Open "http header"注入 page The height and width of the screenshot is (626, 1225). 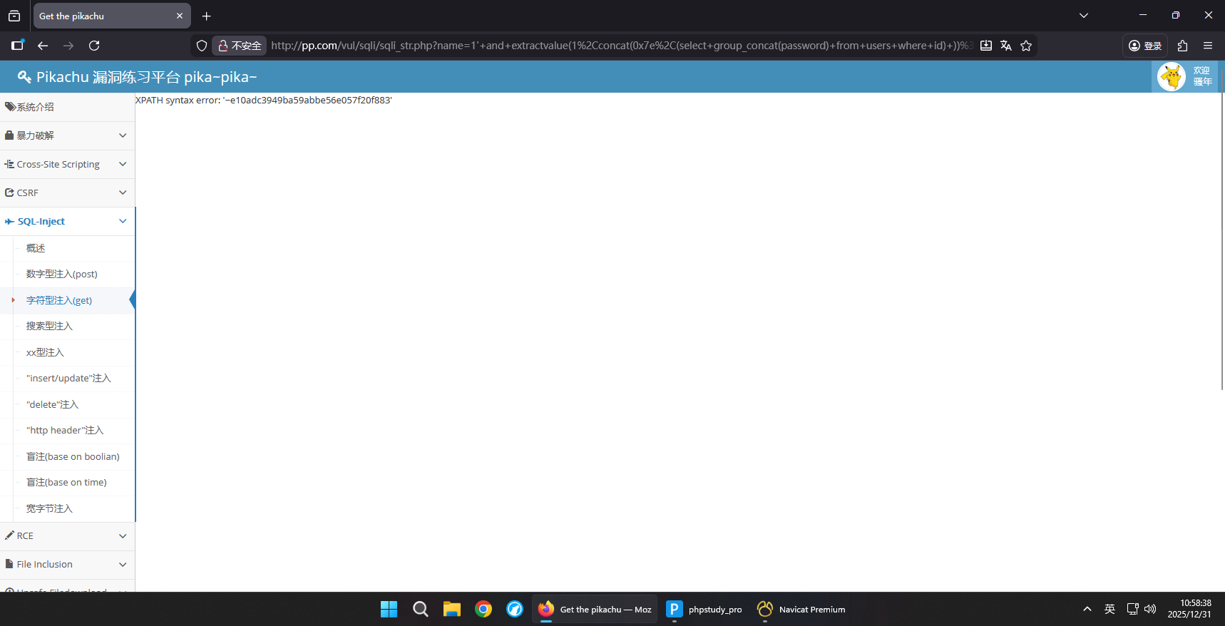tap(65, 430)
